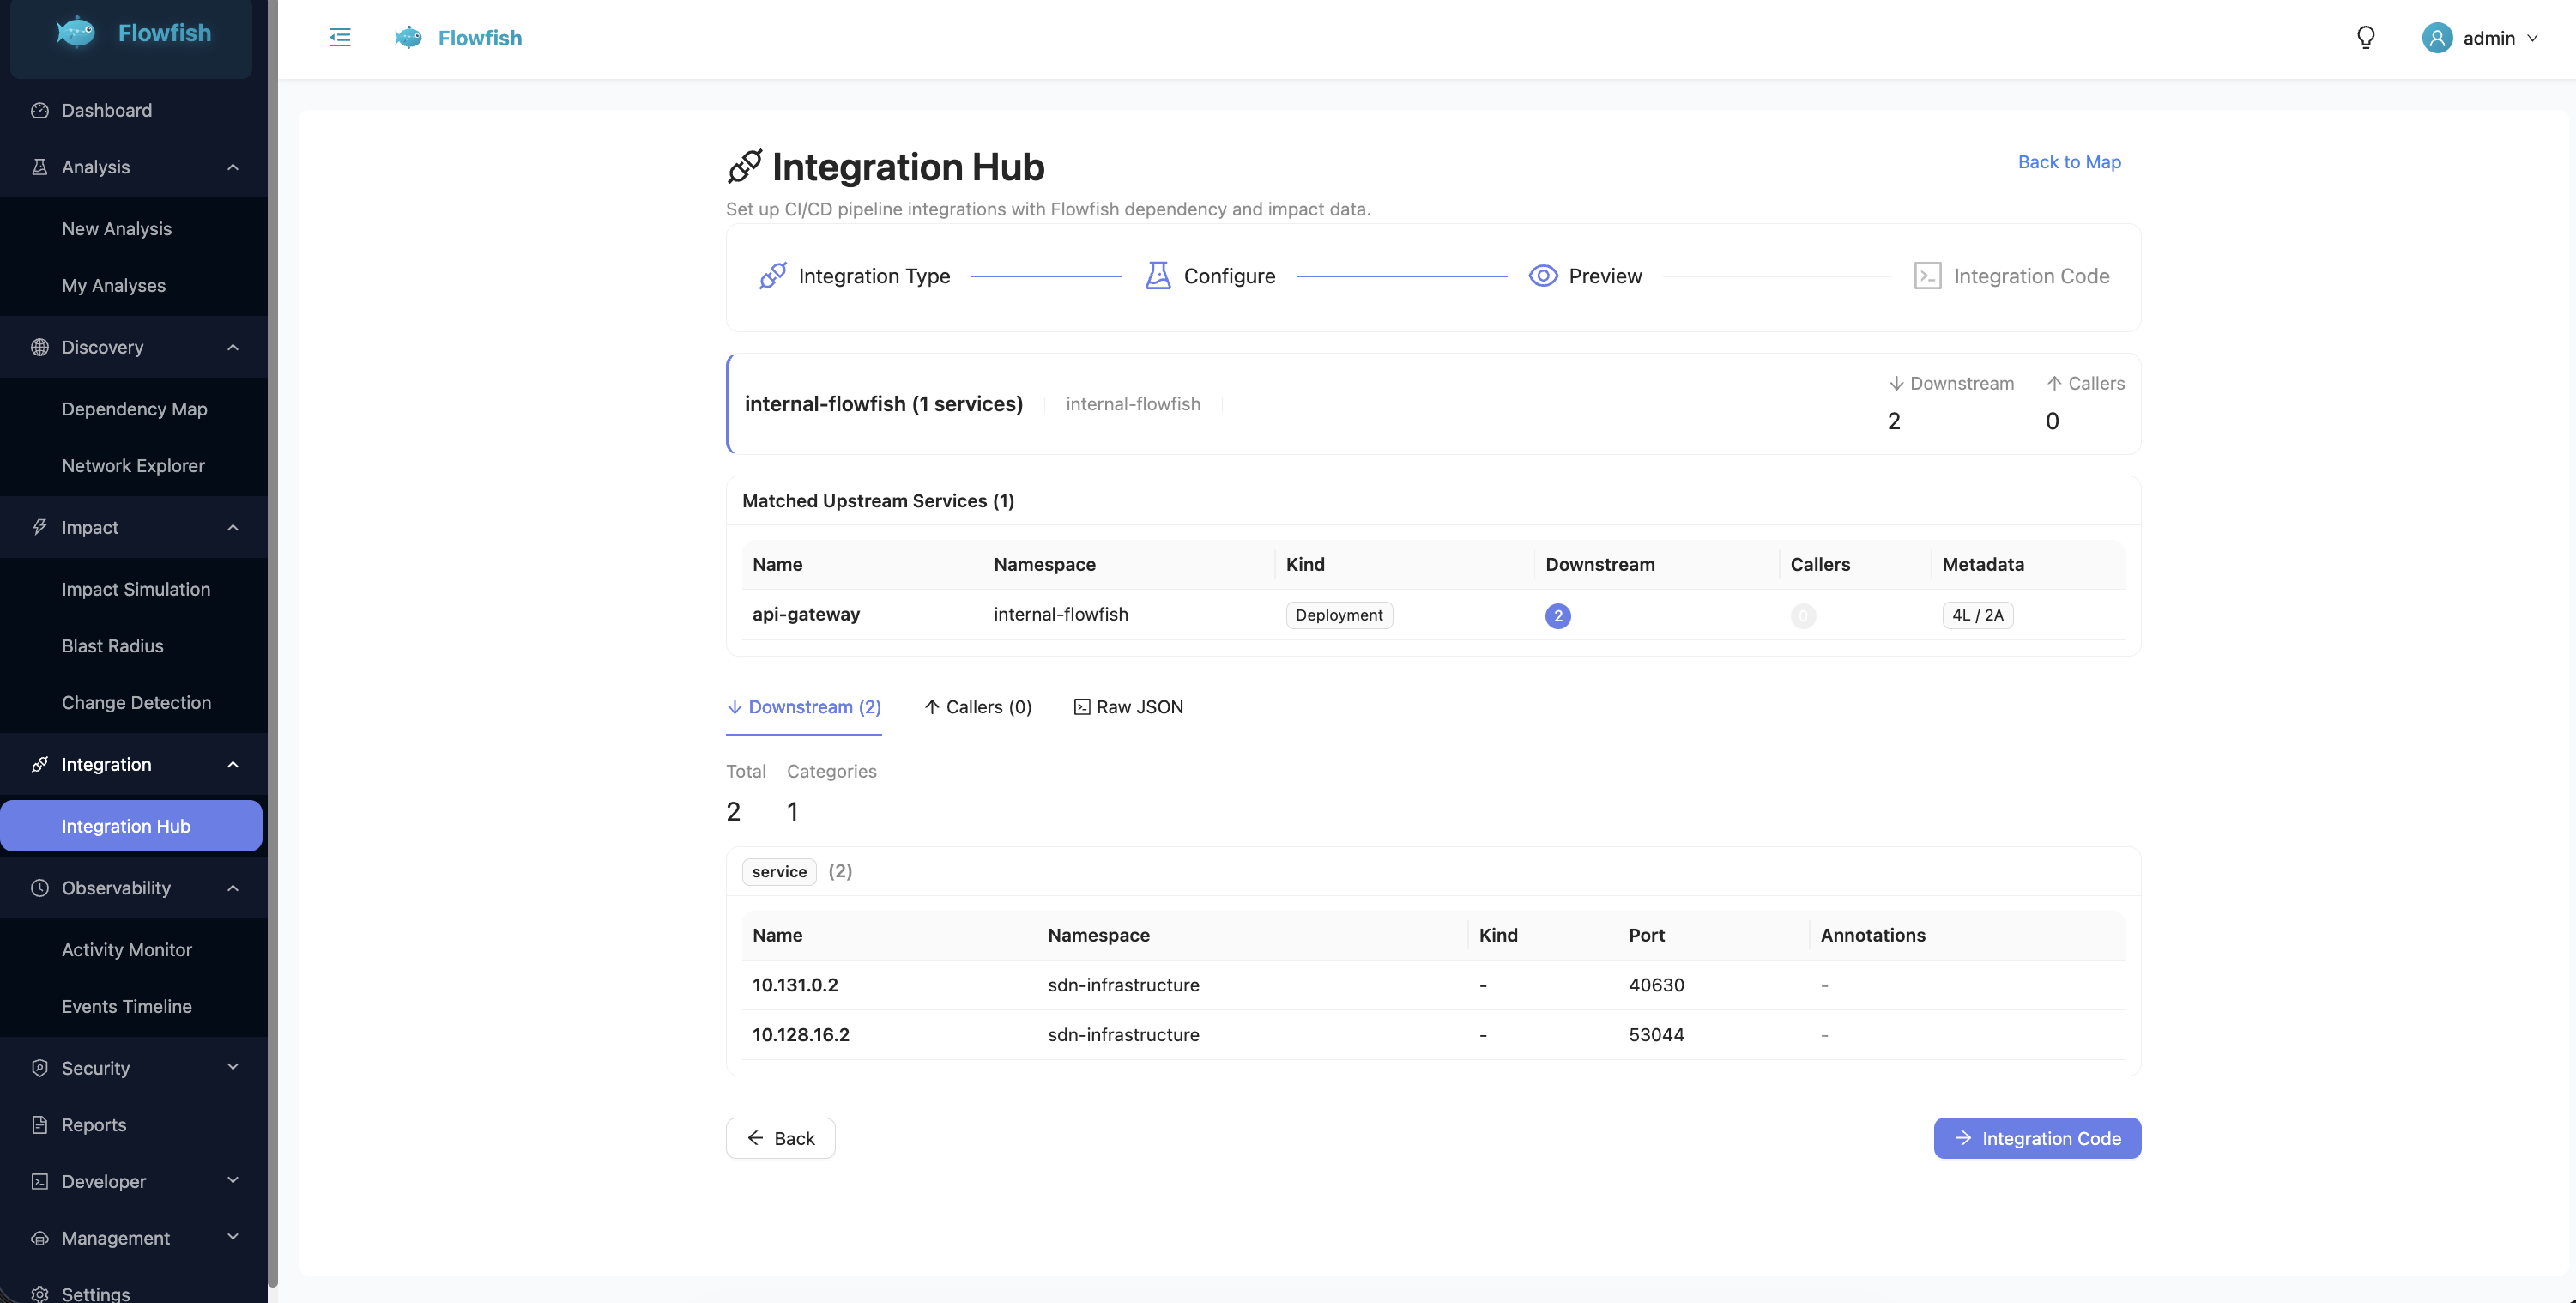Screen dimensions: 2576x1303
Task: Click the service category tag
Action: tap(779, 872)
